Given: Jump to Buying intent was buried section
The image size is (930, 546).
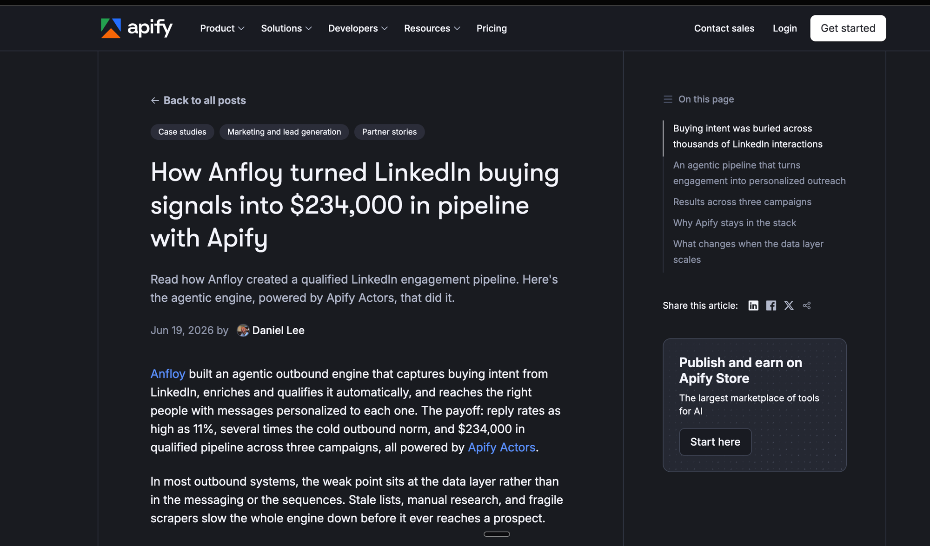Looking at the screenshot, I should coord(747,136).
